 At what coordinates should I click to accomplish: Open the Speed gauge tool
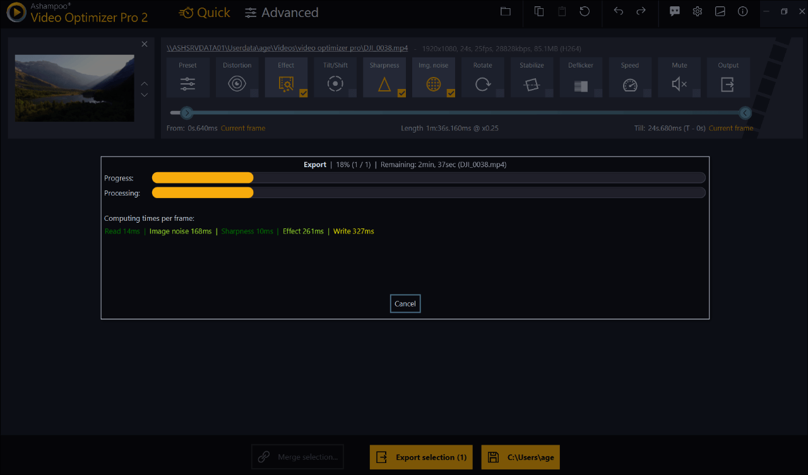tap(630, 78)
